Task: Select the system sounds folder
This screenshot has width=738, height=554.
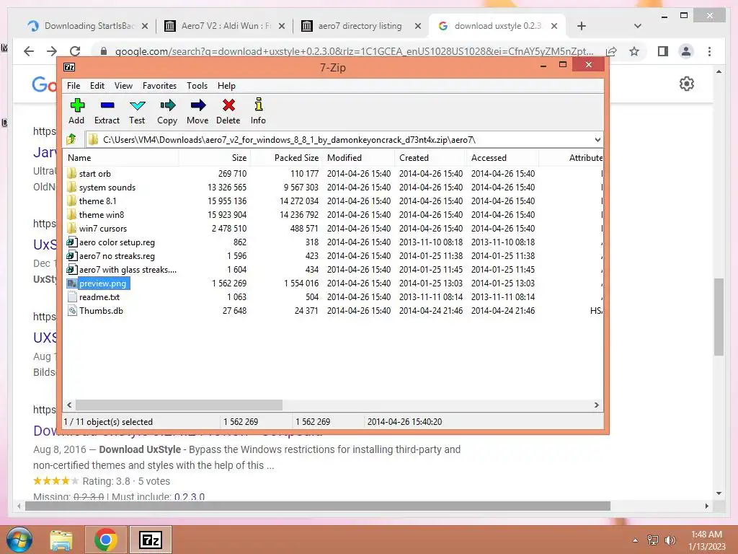Action: pos(101,187)
